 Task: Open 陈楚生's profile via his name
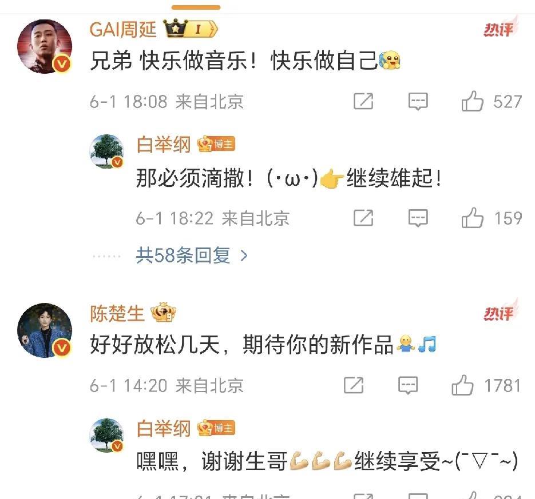pyautogui.click(x=117, y=313)
